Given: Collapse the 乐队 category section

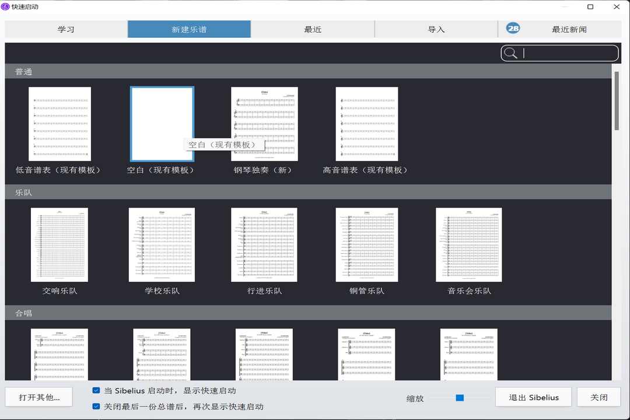Looking at the screenshot, I should (24, 192).
